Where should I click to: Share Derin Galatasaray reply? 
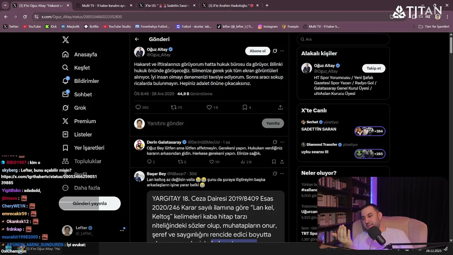pyautogui.click(x=282, y=162)
